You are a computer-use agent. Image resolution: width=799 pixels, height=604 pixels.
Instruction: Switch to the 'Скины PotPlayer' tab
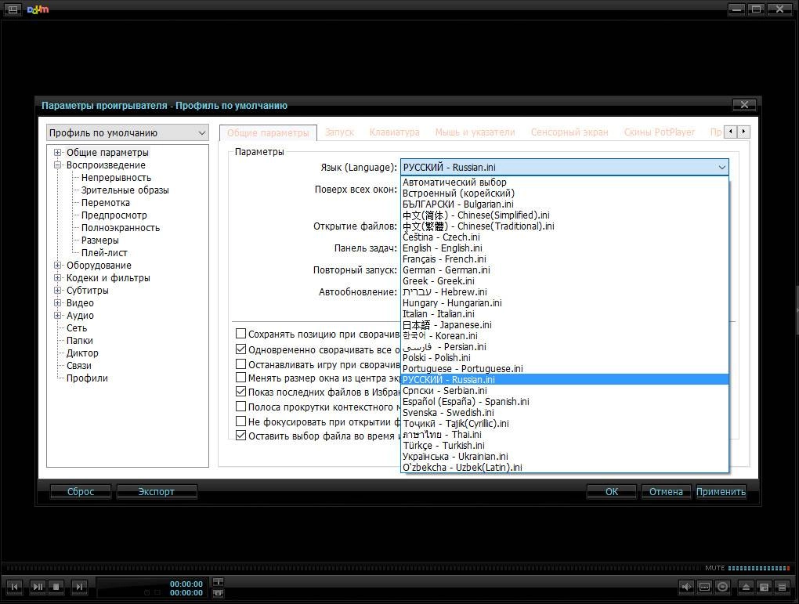pos(660,132)
